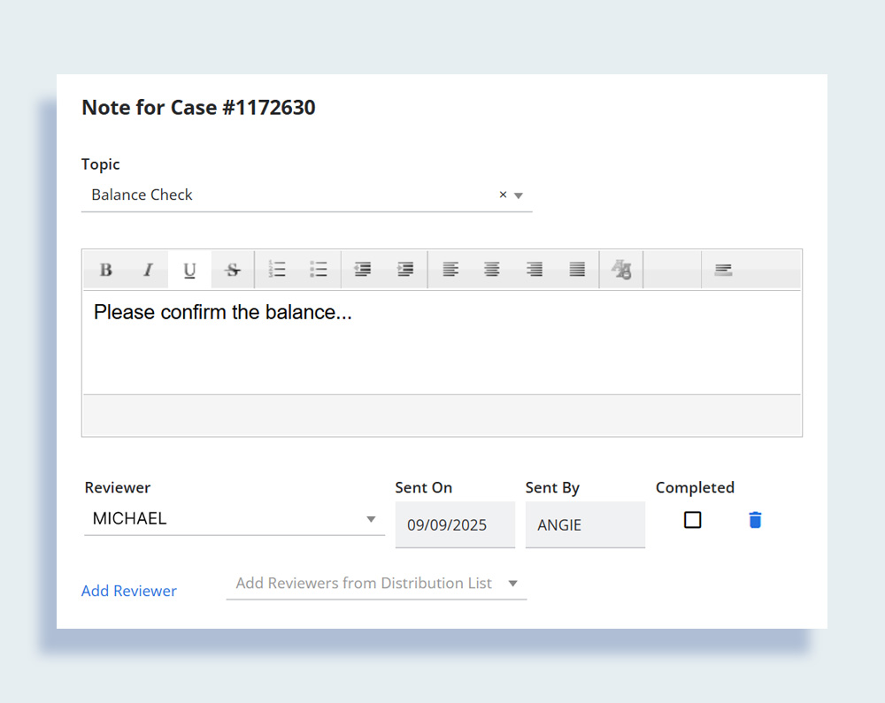Screen dimensions: 885x703
Task: Expand the Reviewer dropdown showing MICHAEL
Action: (372, 519)
